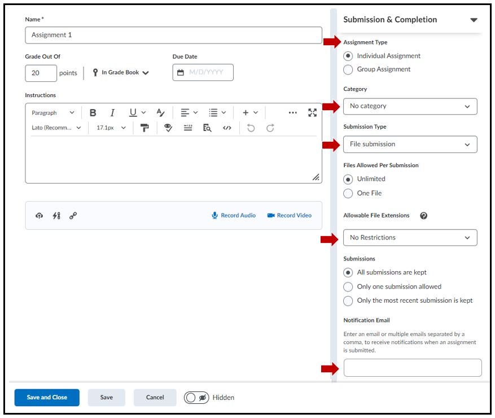Choose Only one submission allowed
Screen dimensions: 495x418
(348, 286)
